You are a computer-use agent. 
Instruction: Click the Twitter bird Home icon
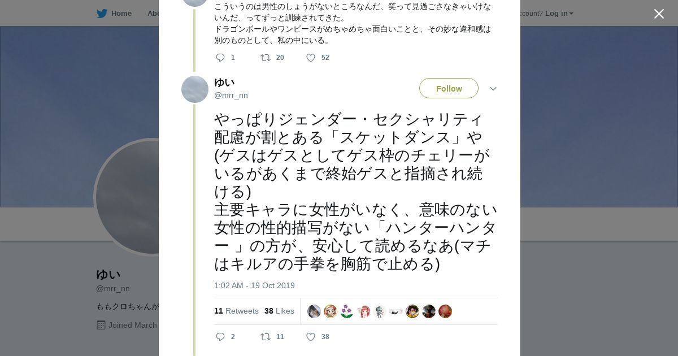pyautogui.click(x=102, y=13)
